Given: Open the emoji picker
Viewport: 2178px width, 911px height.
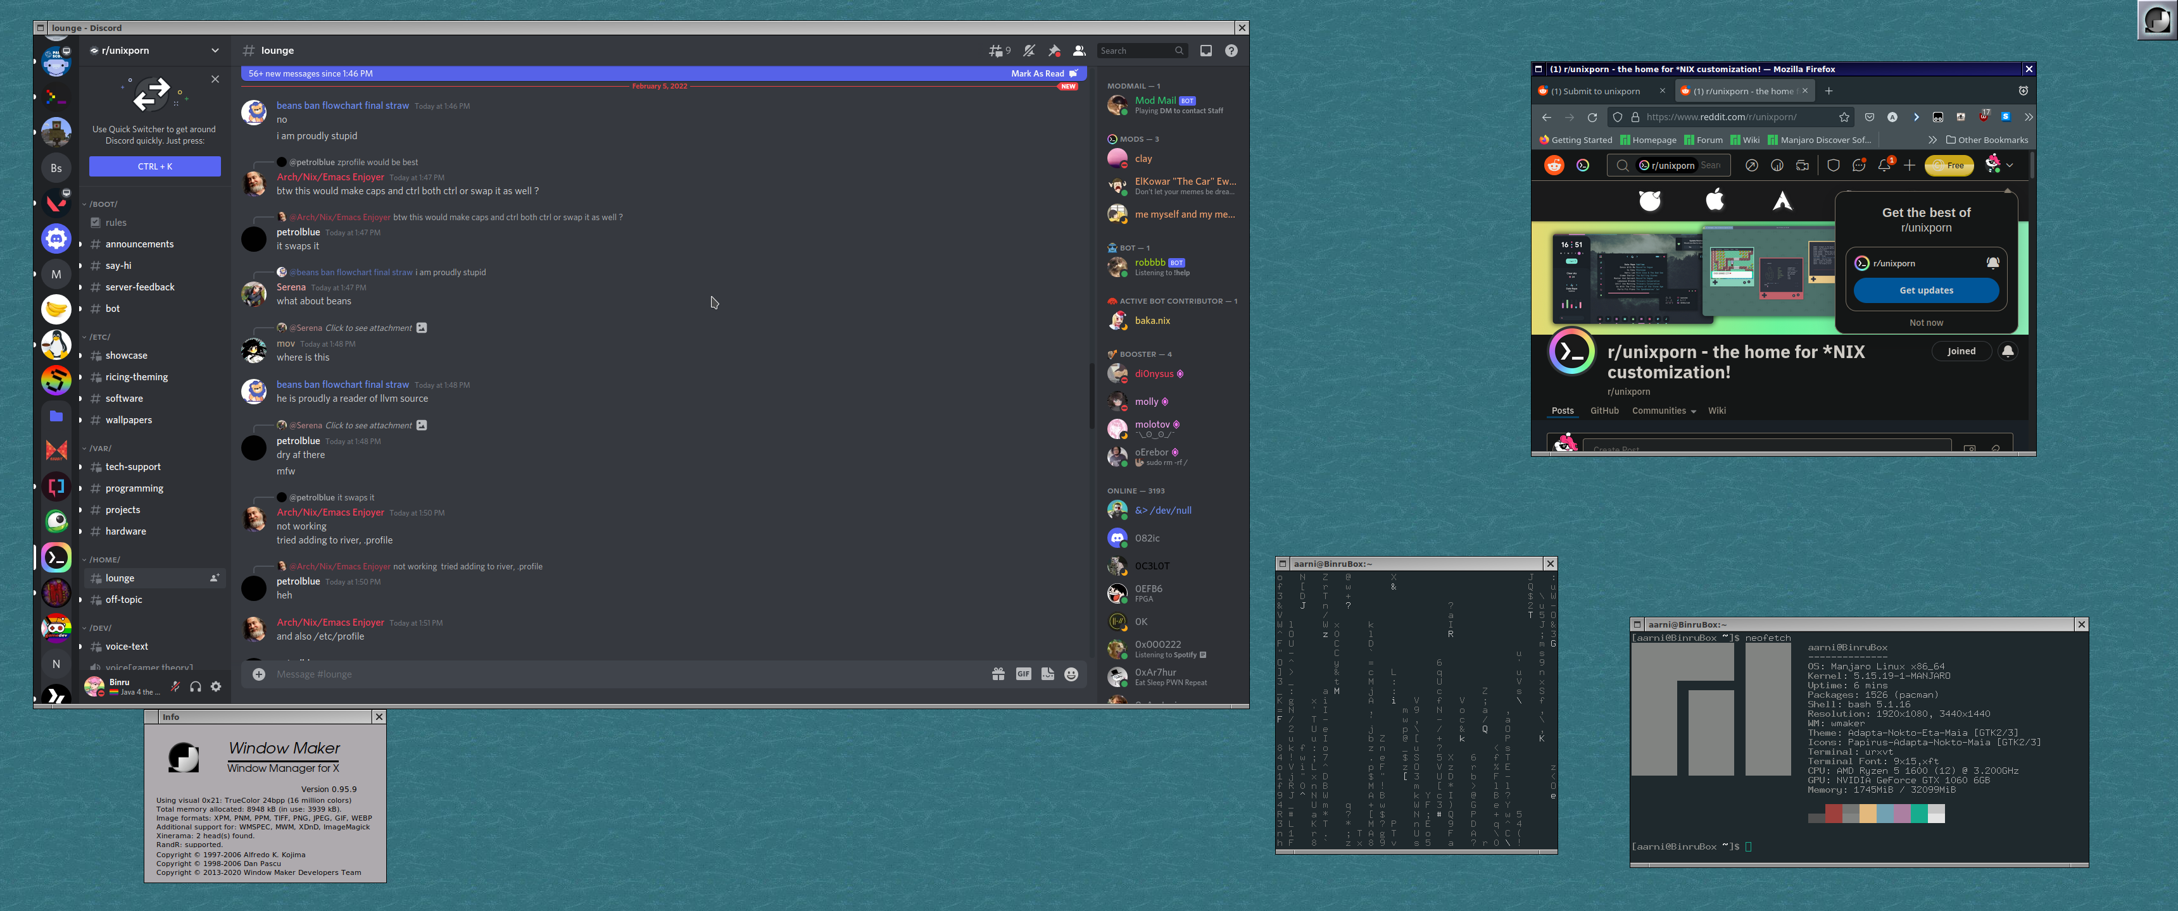Looking at the screenshot, I should tap(1071, 674).
